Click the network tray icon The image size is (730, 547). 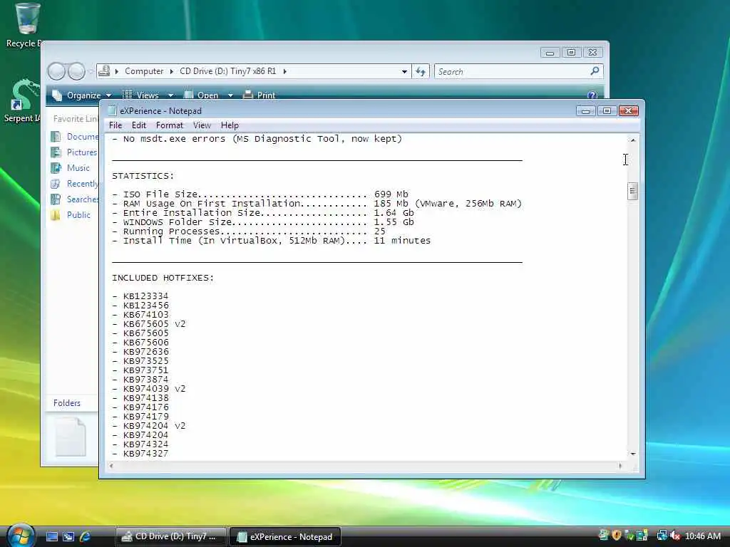662,536
